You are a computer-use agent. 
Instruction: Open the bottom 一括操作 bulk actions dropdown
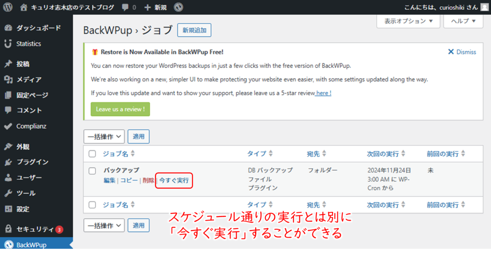point(104,225)
